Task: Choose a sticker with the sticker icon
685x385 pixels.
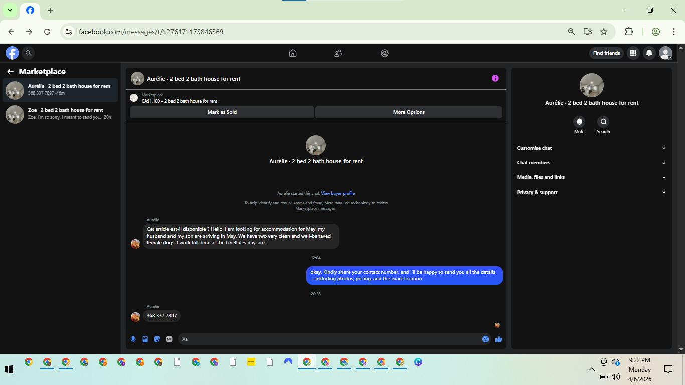Action: (x=157, y=339)
